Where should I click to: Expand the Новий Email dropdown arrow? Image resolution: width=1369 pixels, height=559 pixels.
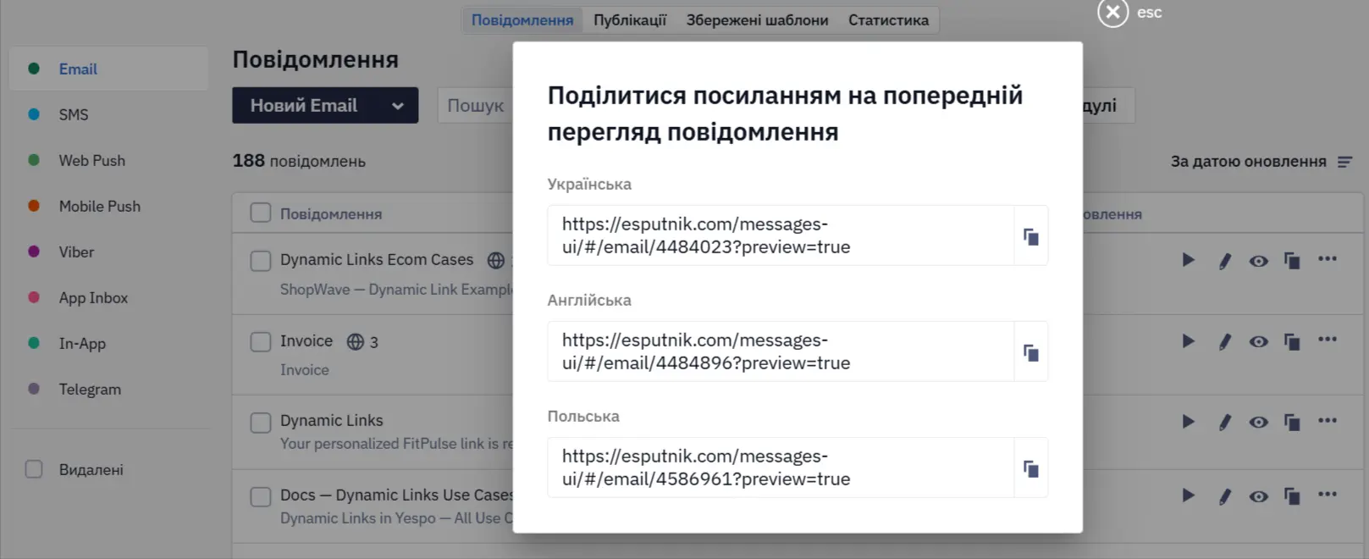(x=398, y=106)
